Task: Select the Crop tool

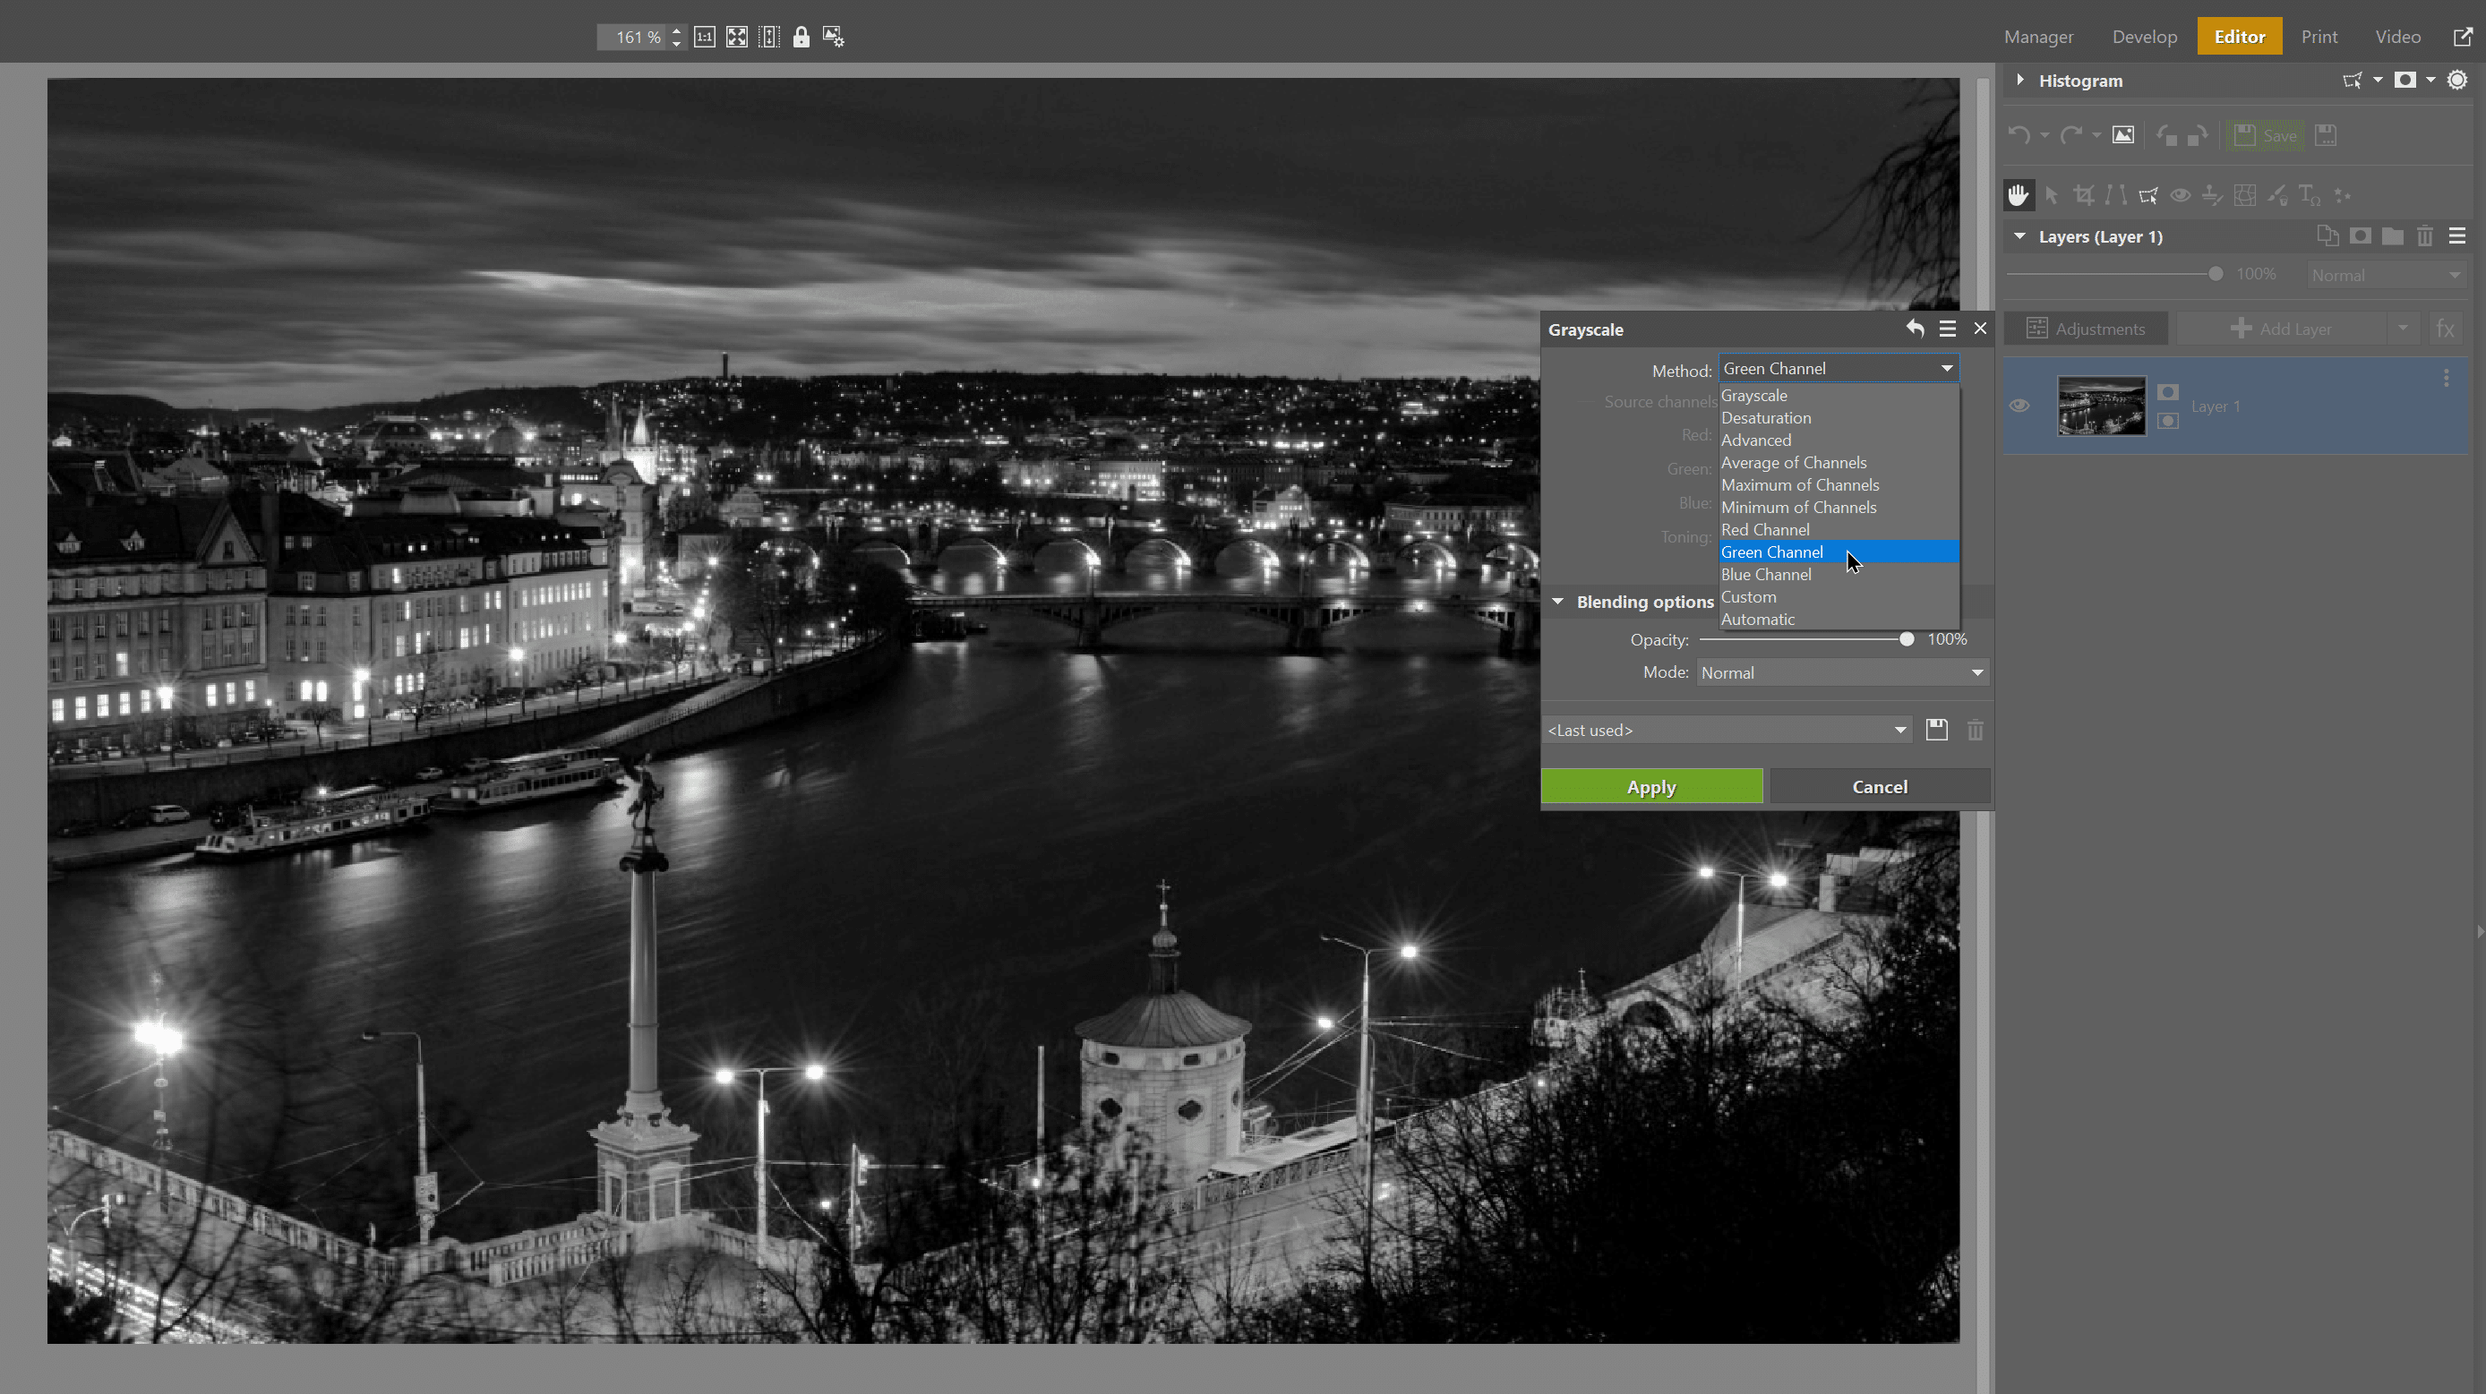Action: (x=2084, y=195)
